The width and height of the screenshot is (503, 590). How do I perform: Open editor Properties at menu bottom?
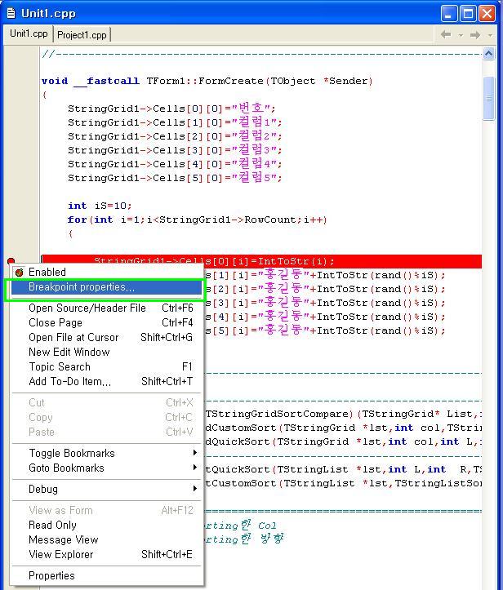(51, 575)
